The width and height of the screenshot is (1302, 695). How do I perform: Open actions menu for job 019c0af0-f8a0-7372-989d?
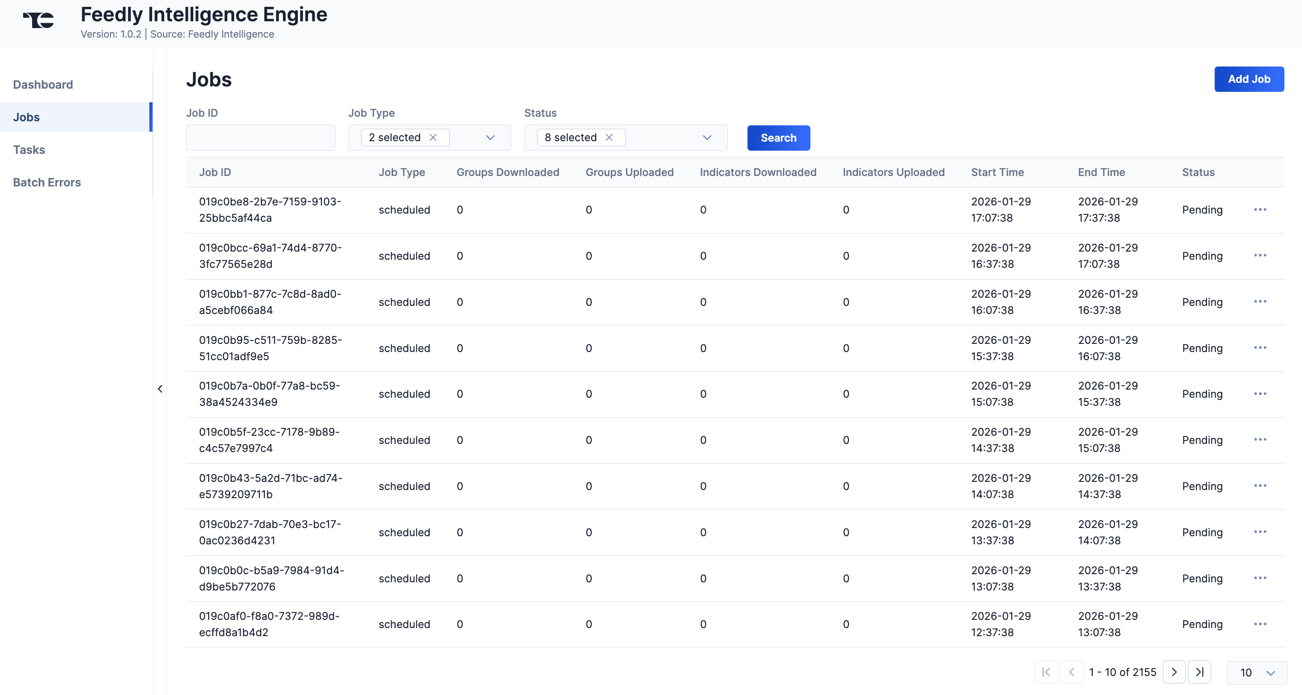pos(1260,624)
